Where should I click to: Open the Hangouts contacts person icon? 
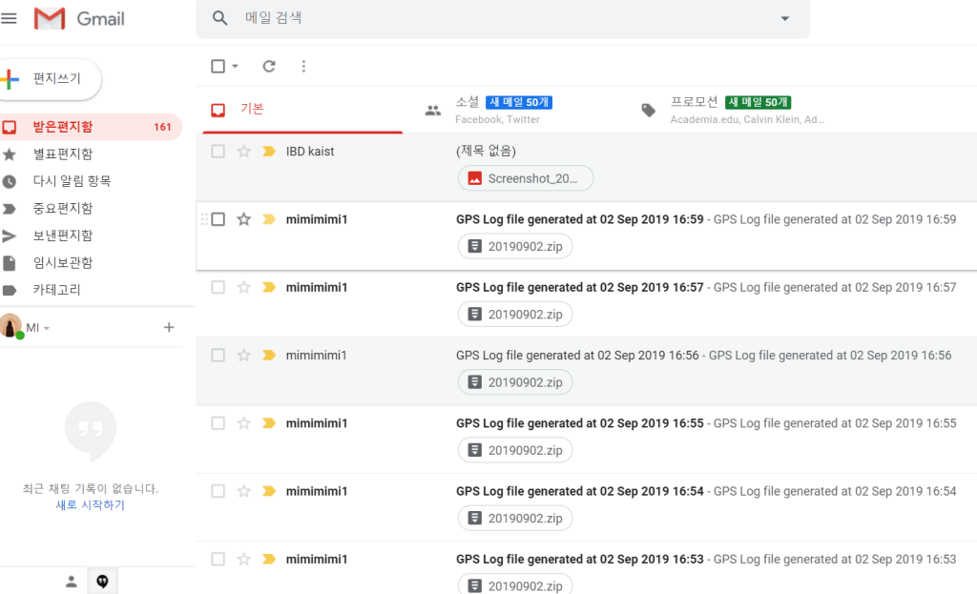pos(71,581)
